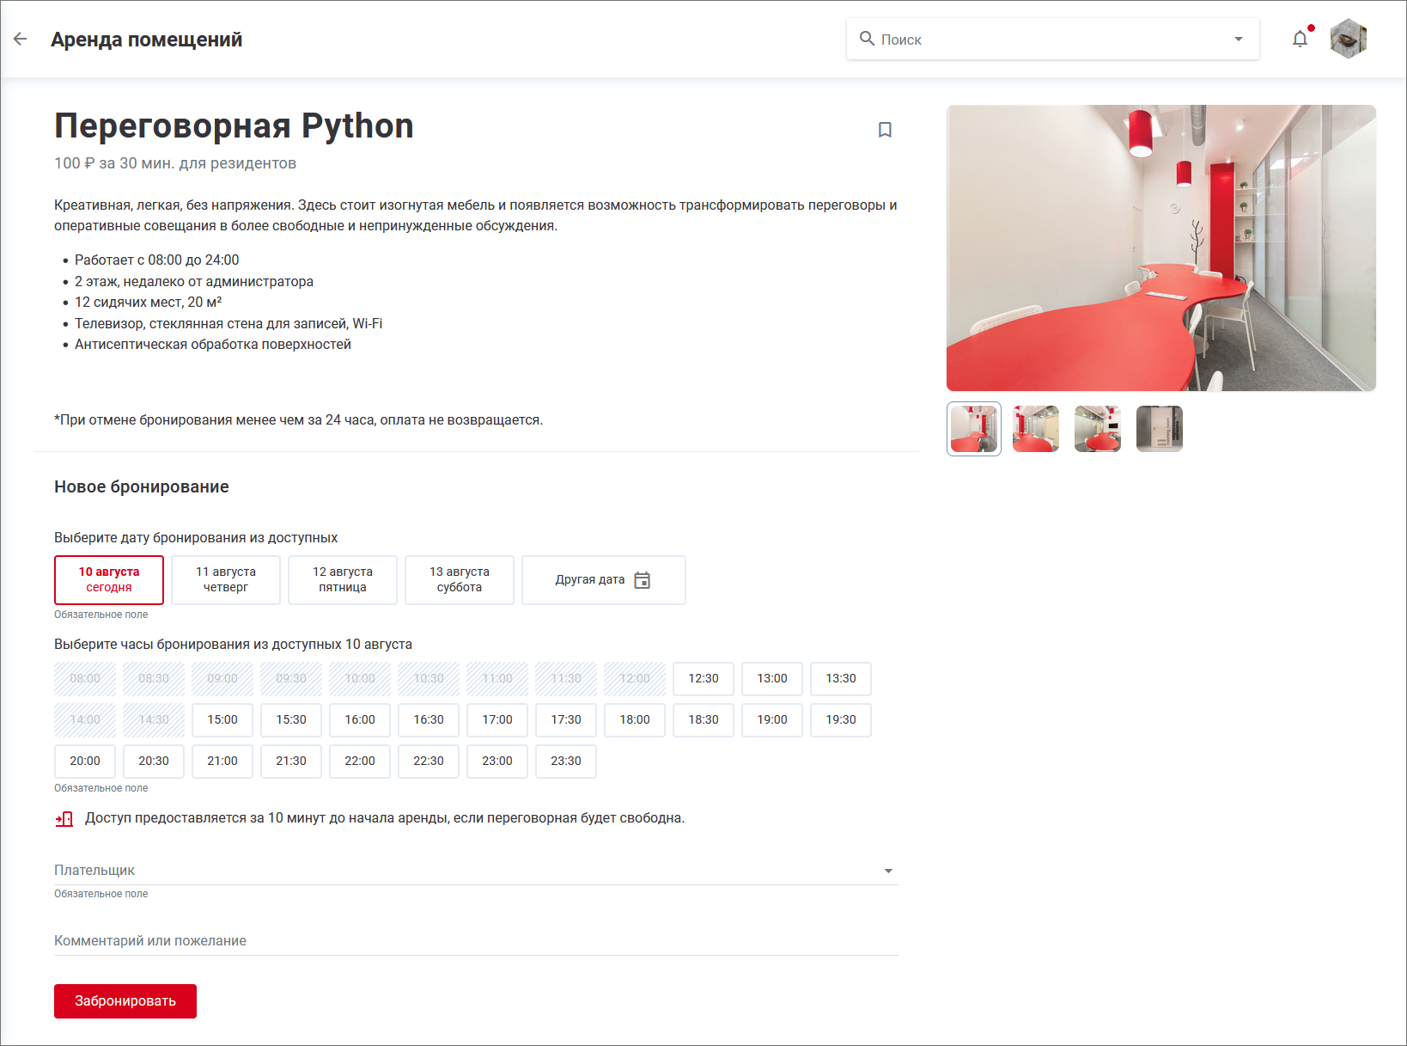The image size is (1407, 1046).
Task: Click the door access icon
Action: tap(64, 819)
